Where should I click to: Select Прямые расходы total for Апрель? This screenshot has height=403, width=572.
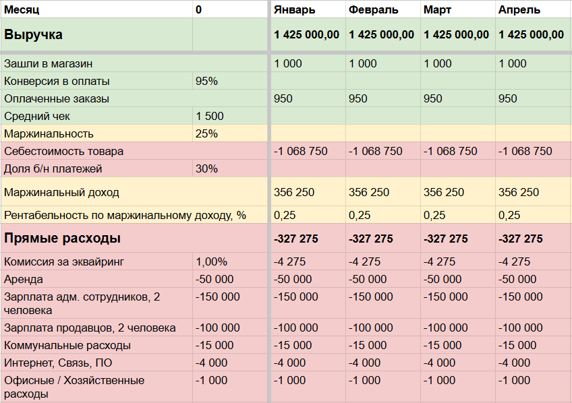tap(533, 239)
